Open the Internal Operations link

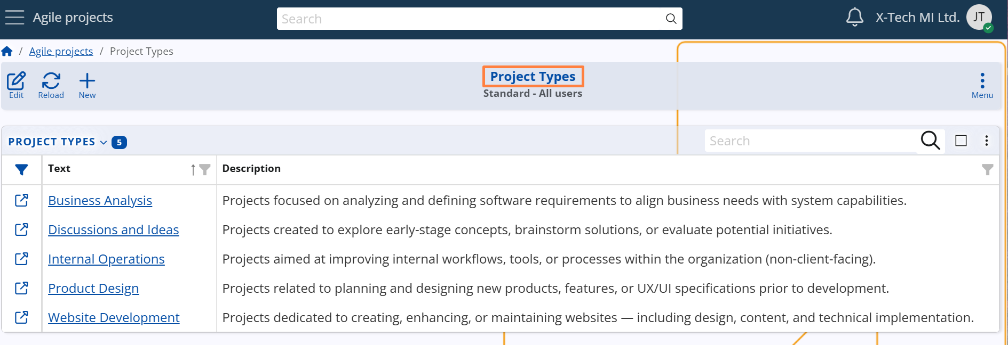click(x=106, y=259)
